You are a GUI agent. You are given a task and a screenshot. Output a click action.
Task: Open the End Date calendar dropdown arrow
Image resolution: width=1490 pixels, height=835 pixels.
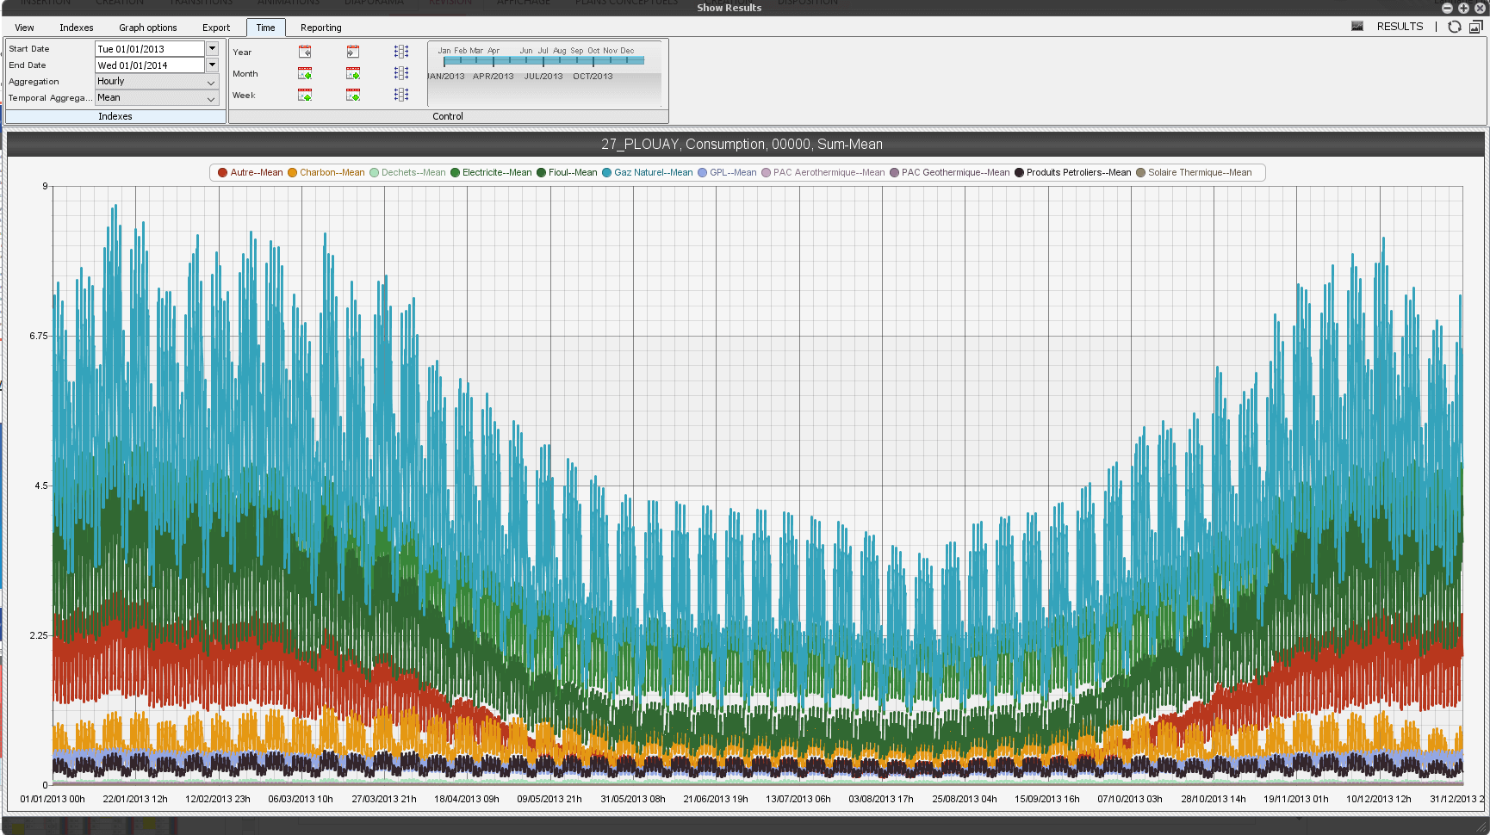(x=212, y=65)
